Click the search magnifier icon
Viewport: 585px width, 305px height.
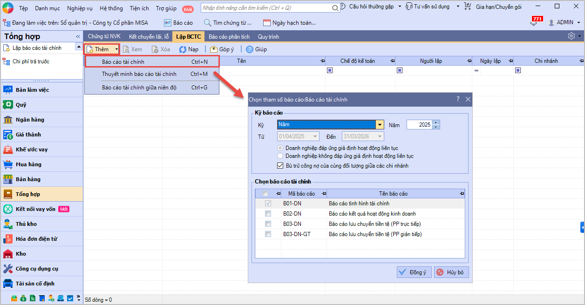click(335, 8)
